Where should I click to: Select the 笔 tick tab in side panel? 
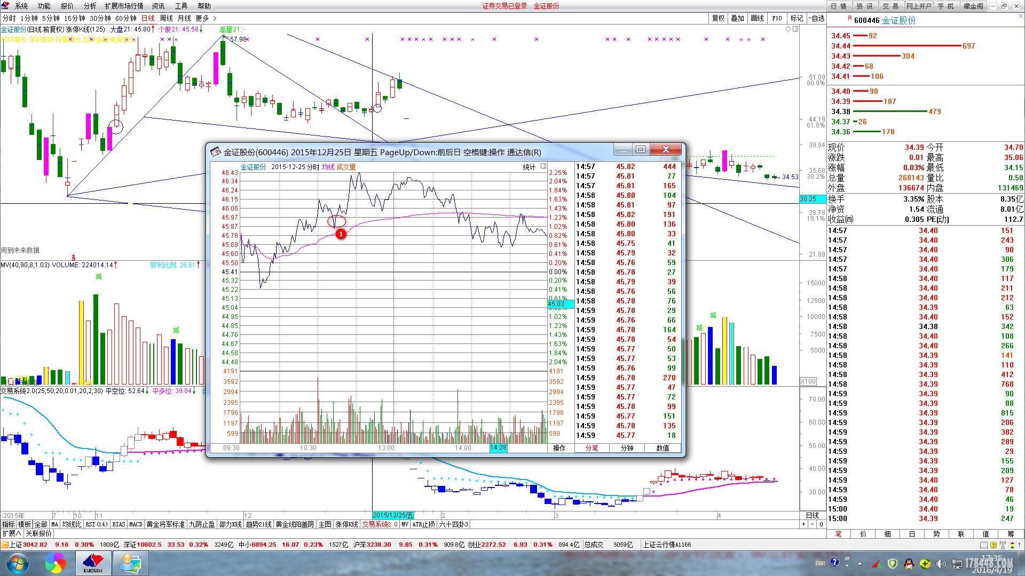pos(838,533)
